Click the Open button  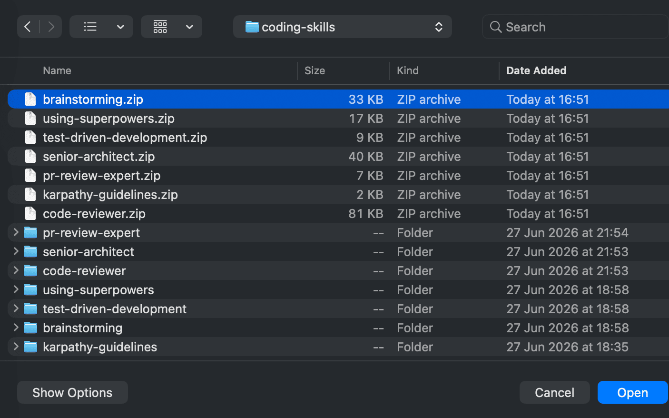tap(632, 392)
